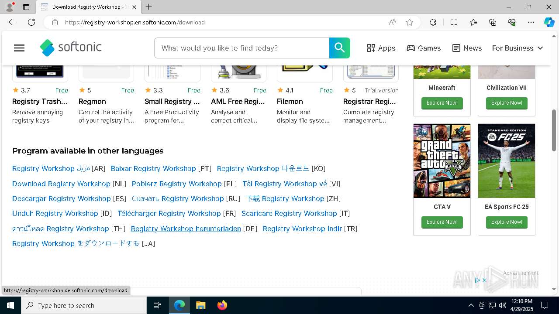
Task: Open the volume control in tray
Action: (503, 305)
